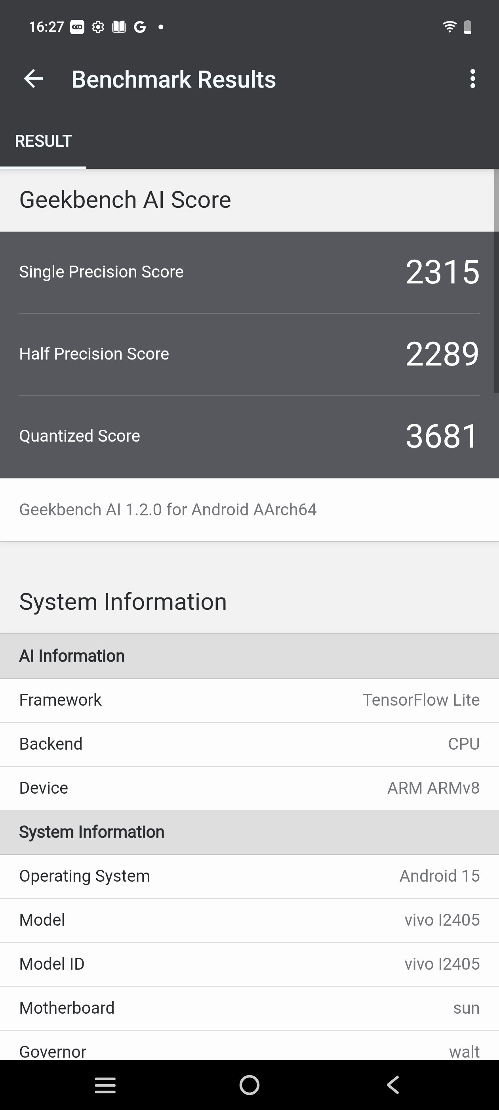The height and width of the screenshot is (1110, 499).
Task: Tap the book notification icon
Action: (119, 27)
